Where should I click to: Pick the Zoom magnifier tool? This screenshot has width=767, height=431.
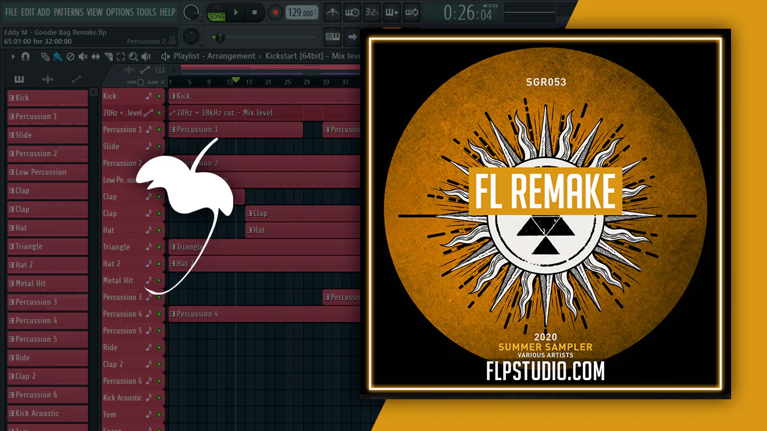click(x=133, y=56)
